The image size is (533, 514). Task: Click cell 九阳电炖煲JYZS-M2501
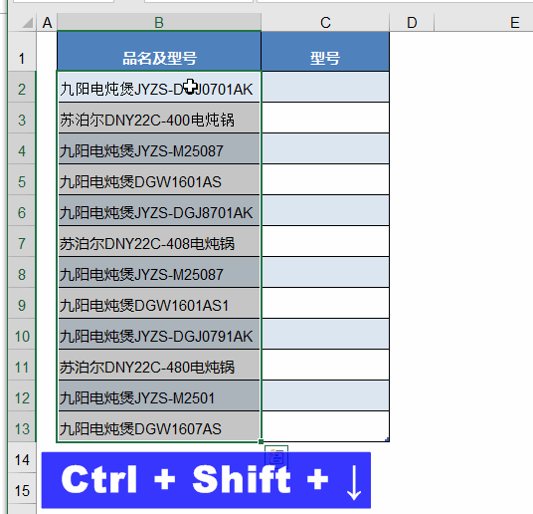(159, 396)
